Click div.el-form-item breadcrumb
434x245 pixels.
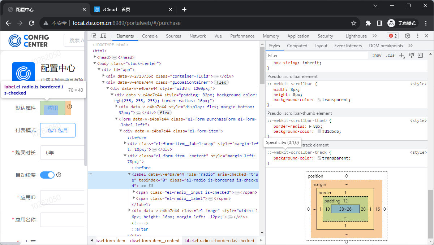[x=111, y=241]
